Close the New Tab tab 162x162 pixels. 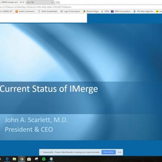click(x=52, y=2)
